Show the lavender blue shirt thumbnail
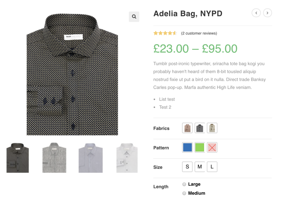 point(90,158)
